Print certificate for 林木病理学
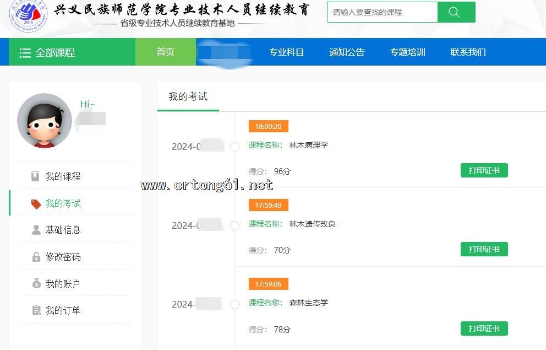Image resolution: width=546 pixels, height=350 pixels. [484, 170]
